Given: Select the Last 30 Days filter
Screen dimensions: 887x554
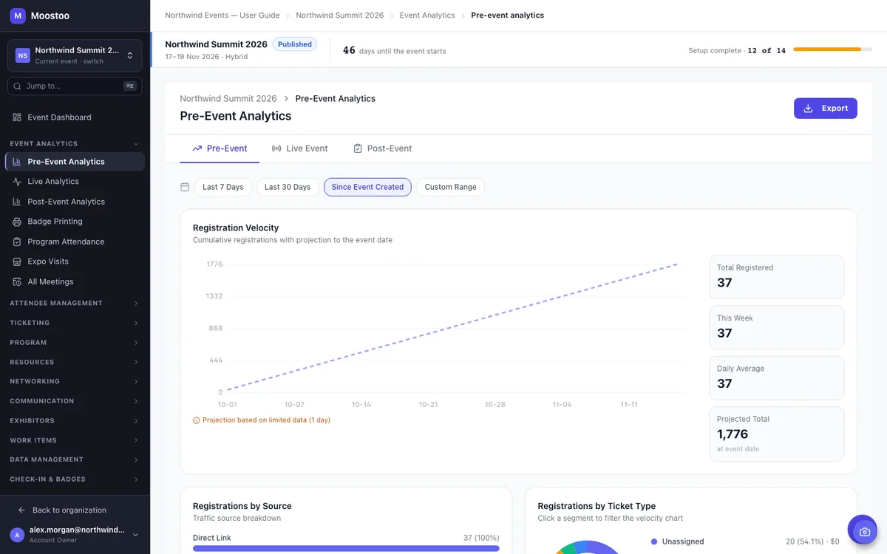Looking at the screenshot, I should tap(288, 187).
